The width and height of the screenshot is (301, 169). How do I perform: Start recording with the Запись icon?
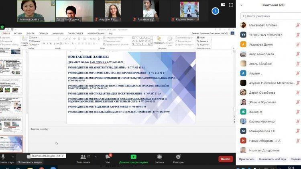(x=159, y=157)
